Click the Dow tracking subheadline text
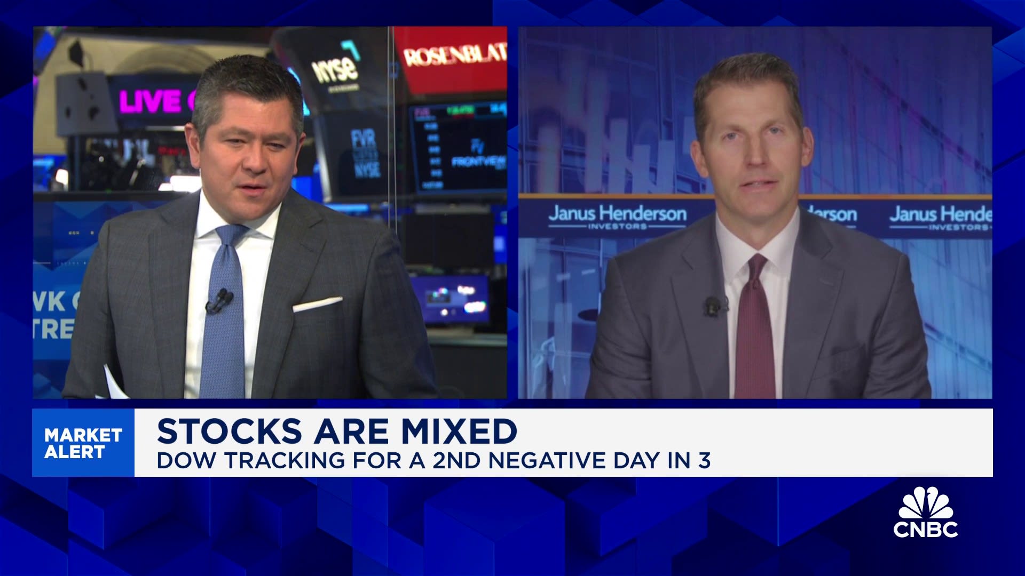 coord(433,460)
